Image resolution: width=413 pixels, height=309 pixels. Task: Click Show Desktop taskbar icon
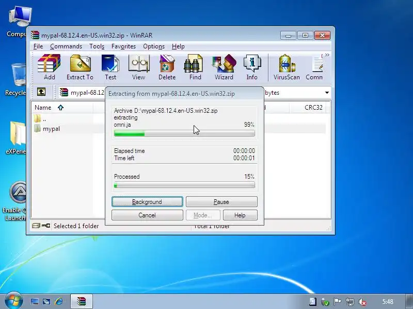click(35, 301)
